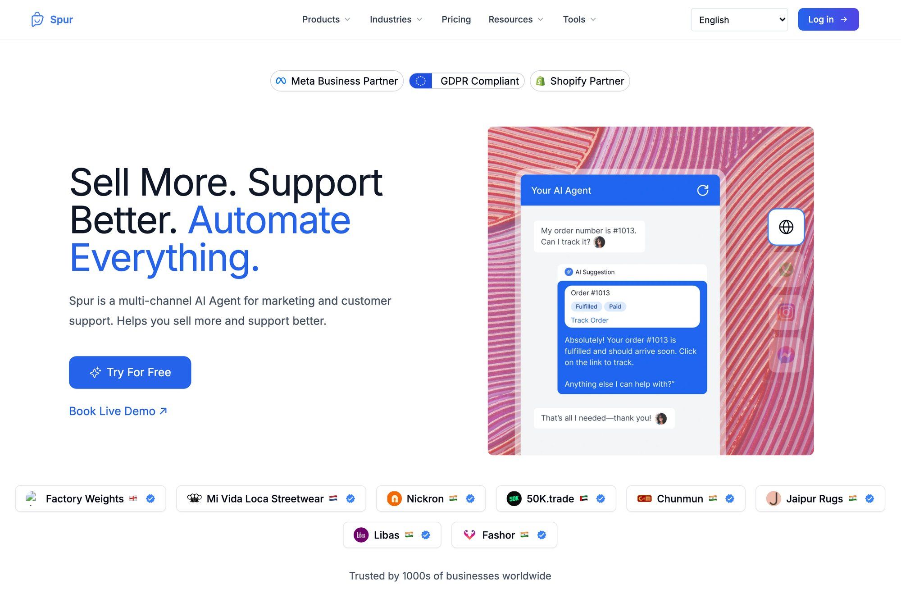This screenshot has width=901, height=612.
Task: Select the WhatsApp channel icon
Action: pyautogui.click(x=786, y=269)
